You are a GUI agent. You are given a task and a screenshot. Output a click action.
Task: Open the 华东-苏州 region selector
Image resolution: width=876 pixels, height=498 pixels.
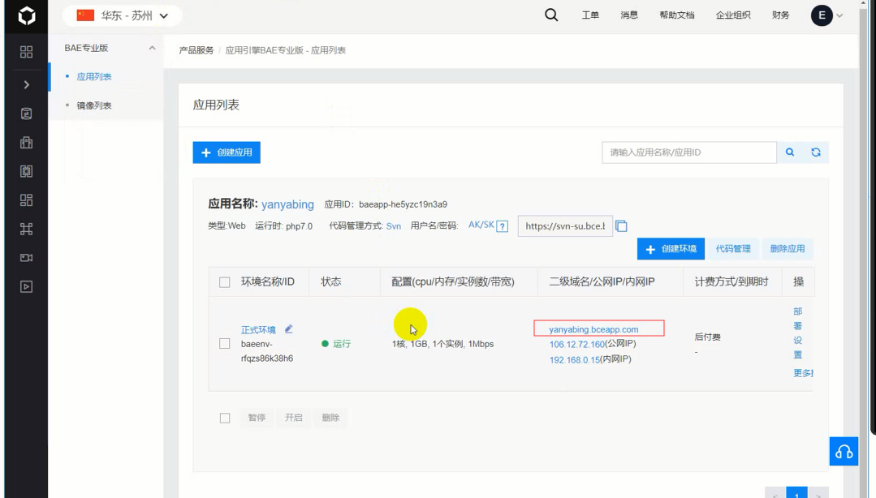click(x=122, y=15)
